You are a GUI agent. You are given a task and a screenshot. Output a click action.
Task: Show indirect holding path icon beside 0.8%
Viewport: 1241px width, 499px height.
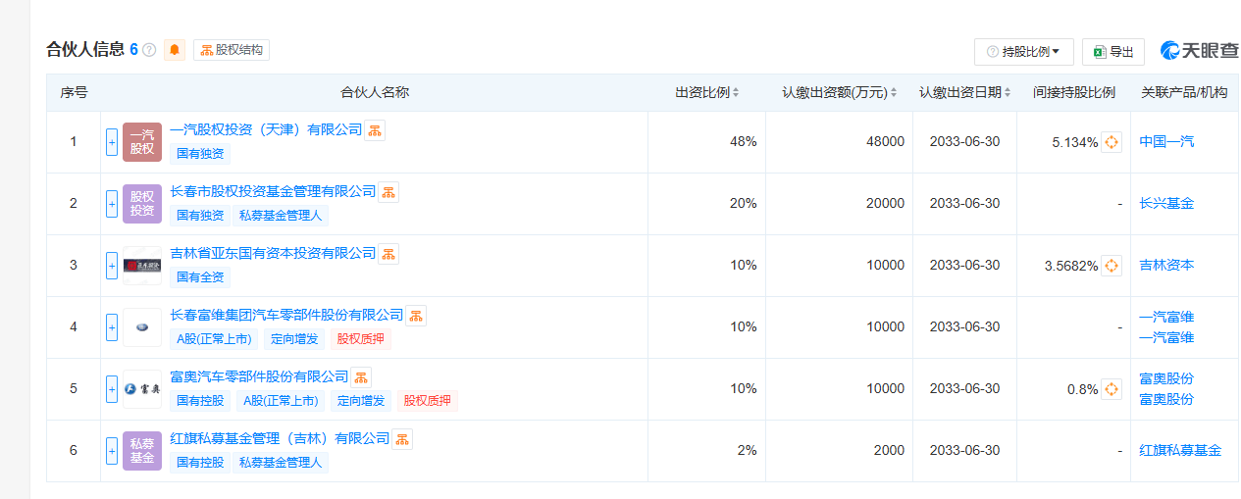coord(1112,389)
